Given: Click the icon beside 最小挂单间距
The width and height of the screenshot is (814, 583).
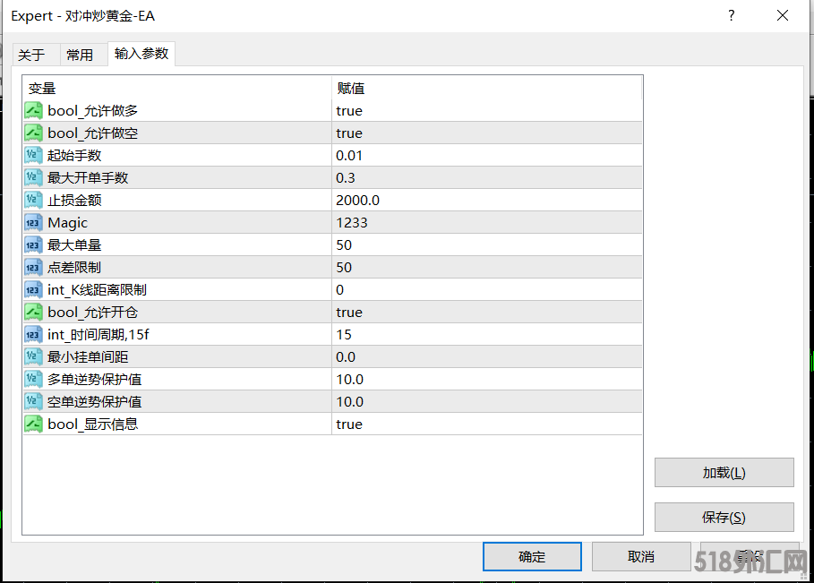Looking at the screenshot, I should pyautogui.click(x=33, y=356).
